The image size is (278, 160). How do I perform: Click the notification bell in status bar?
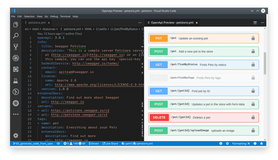click(x=261, y=143)
